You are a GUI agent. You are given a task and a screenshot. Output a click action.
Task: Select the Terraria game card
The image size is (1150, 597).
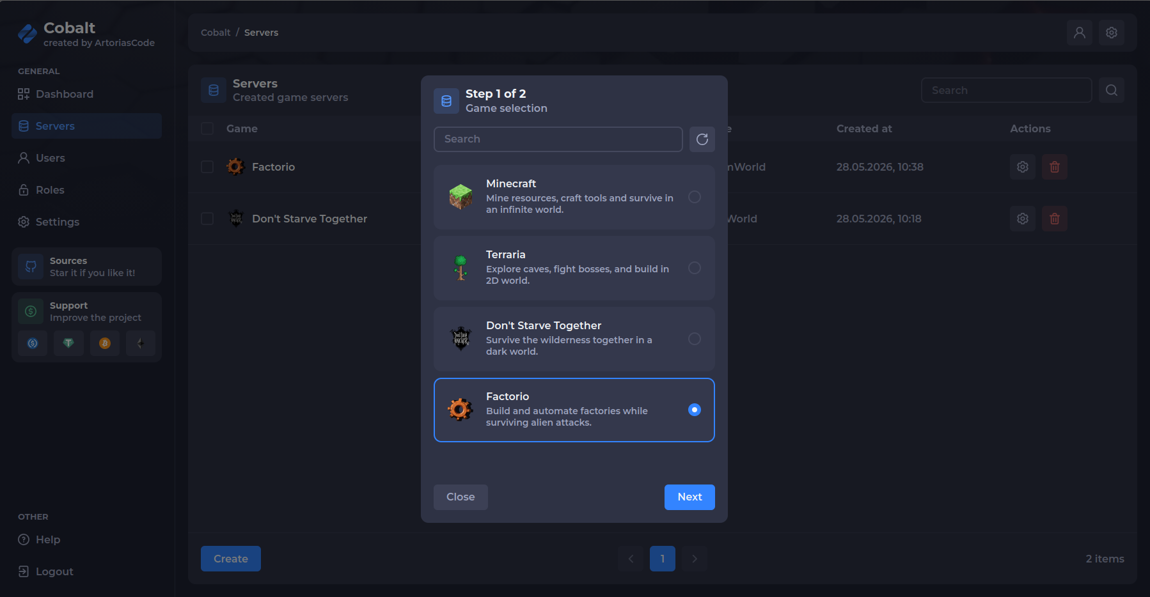click(574, 268)
